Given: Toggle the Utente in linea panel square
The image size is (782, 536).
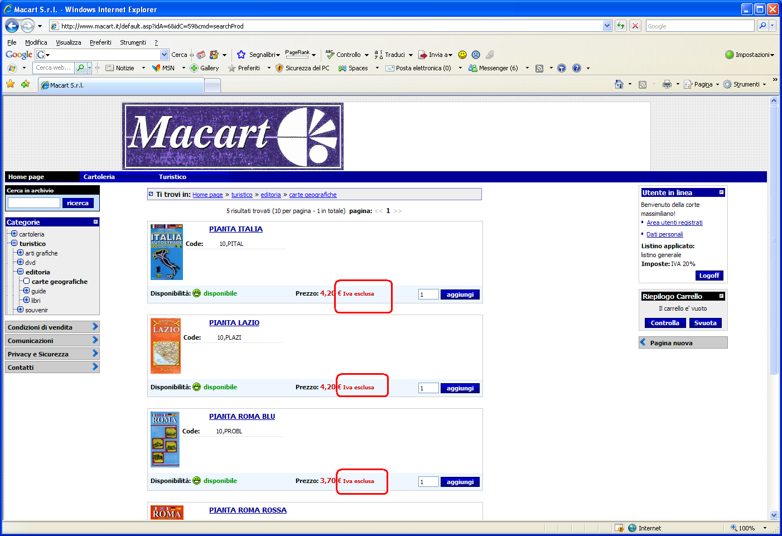Looking at the screenshot, I should tap(721, 192).
